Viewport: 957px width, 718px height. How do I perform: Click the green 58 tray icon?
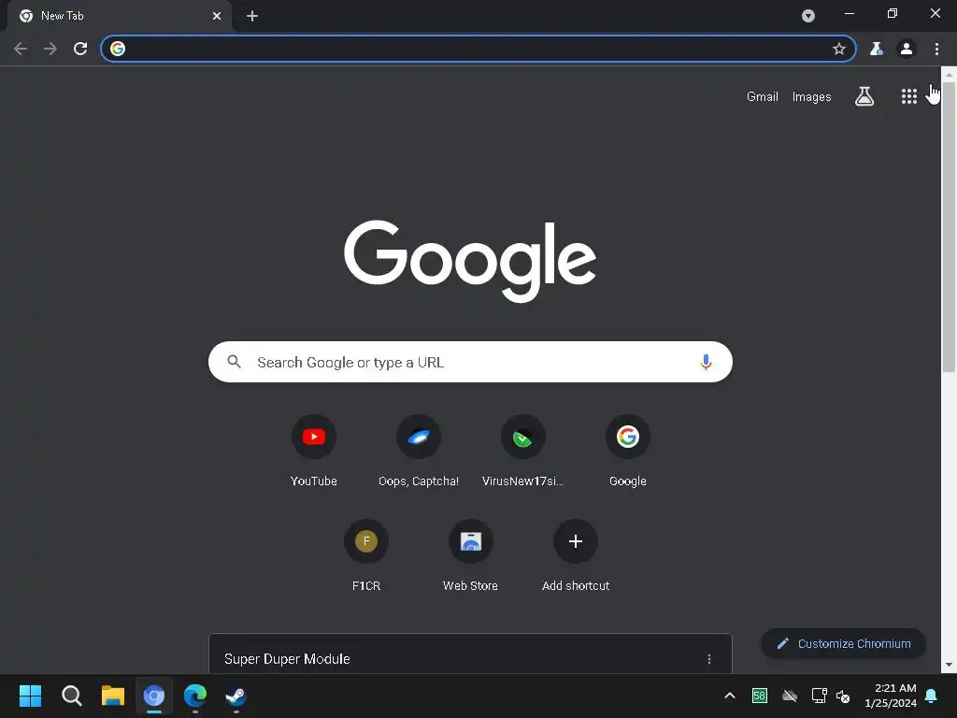pos(759,696)
